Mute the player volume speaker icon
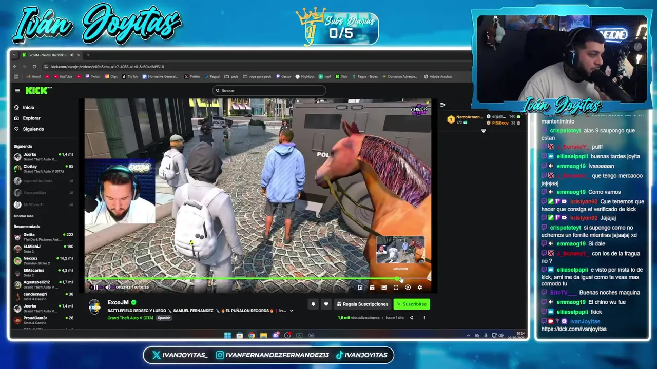Viewport: 657px width, 369px height. tap(108, 288)
